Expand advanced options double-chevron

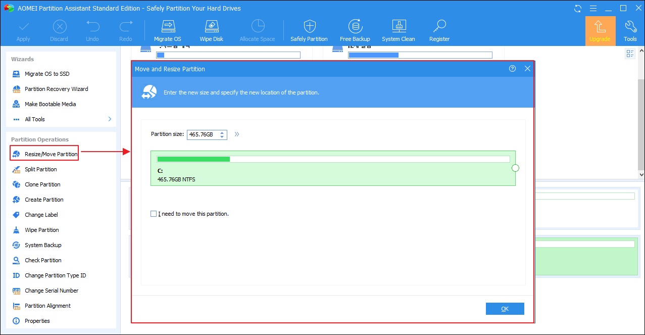[x=237, y=134]
